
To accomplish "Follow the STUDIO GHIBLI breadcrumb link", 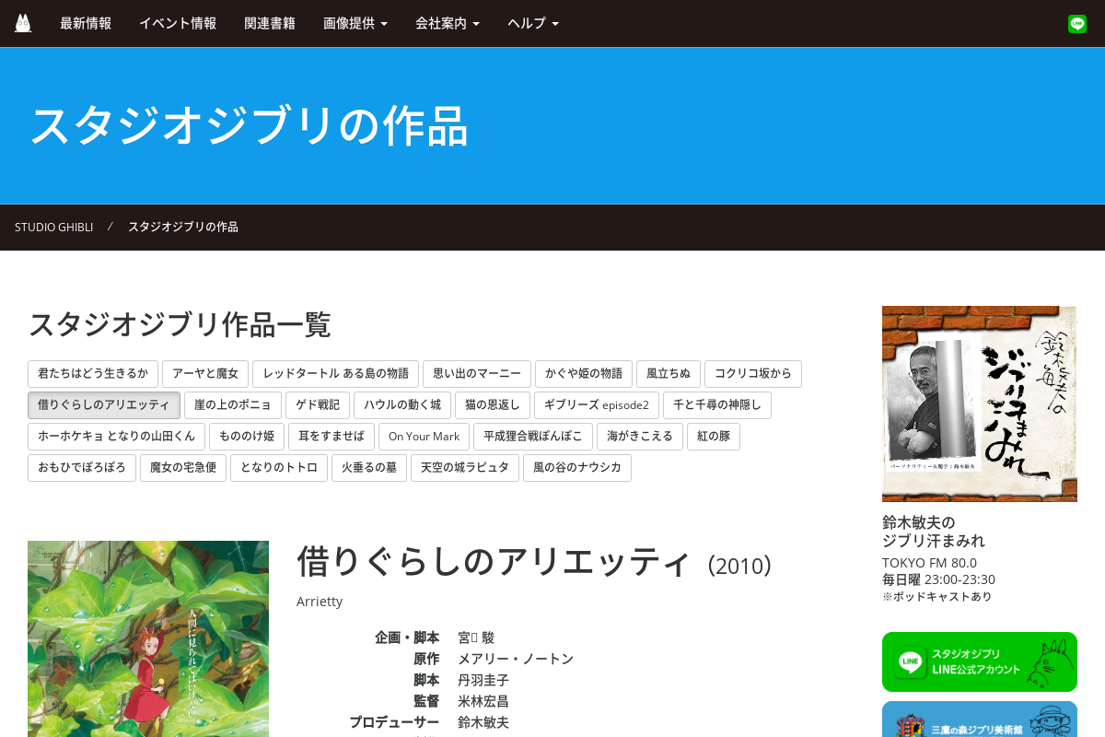I will click(x=53, y=227).
